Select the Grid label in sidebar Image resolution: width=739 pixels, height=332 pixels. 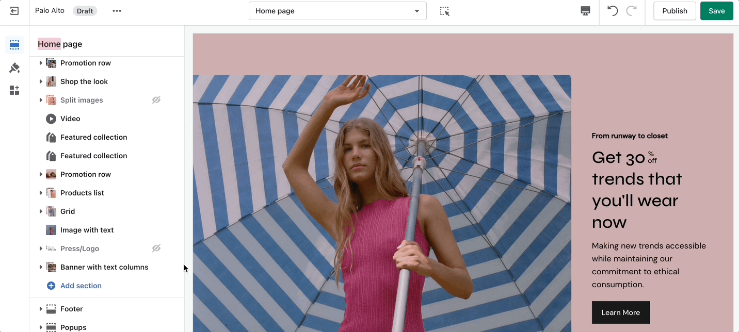[x=68, y=211]
